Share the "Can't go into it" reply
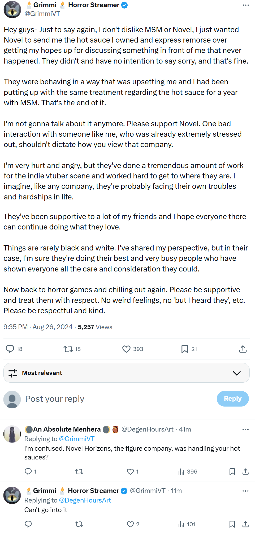 [246, 524]
